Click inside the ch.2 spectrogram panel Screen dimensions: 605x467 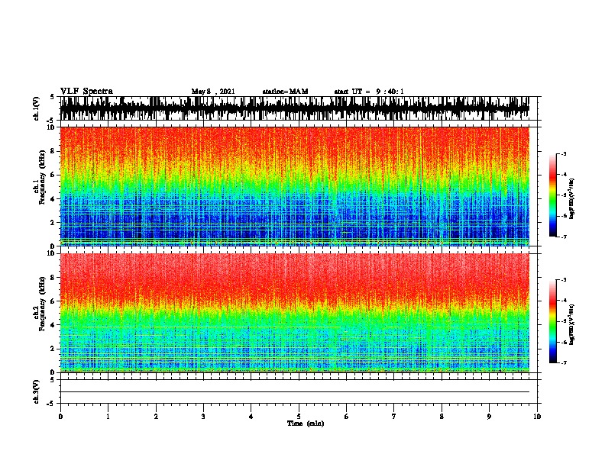295,313
